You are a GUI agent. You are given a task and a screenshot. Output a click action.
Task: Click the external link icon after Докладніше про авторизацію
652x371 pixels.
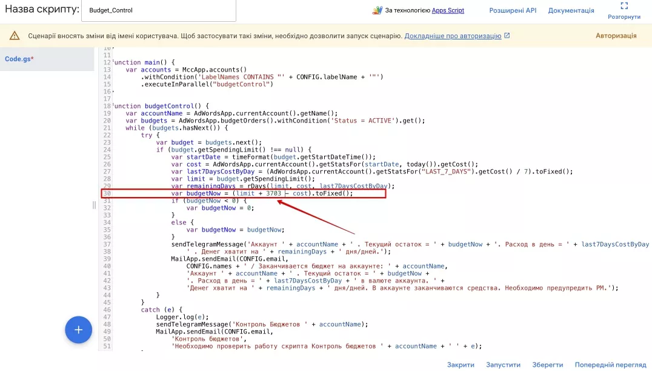507,36
